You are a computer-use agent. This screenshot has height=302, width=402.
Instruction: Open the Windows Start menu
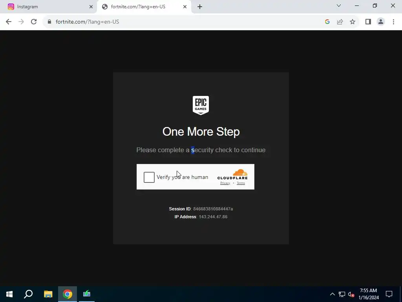point(9,294)
